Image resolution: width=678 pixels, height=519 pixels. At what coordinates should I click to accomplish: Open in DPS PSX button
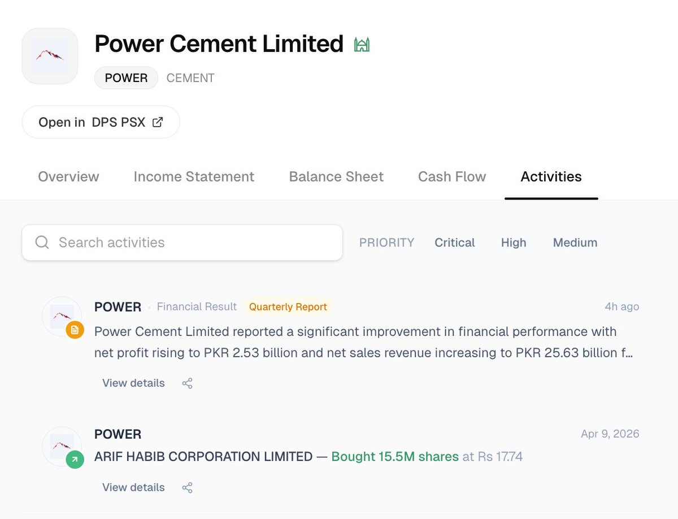point(101,122)
